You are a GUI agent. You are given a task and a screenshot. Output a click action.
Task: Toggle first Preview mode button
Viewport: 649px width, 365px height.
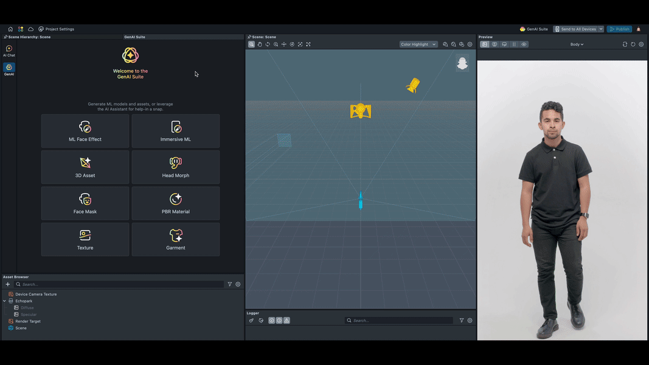tap(485, 44)
